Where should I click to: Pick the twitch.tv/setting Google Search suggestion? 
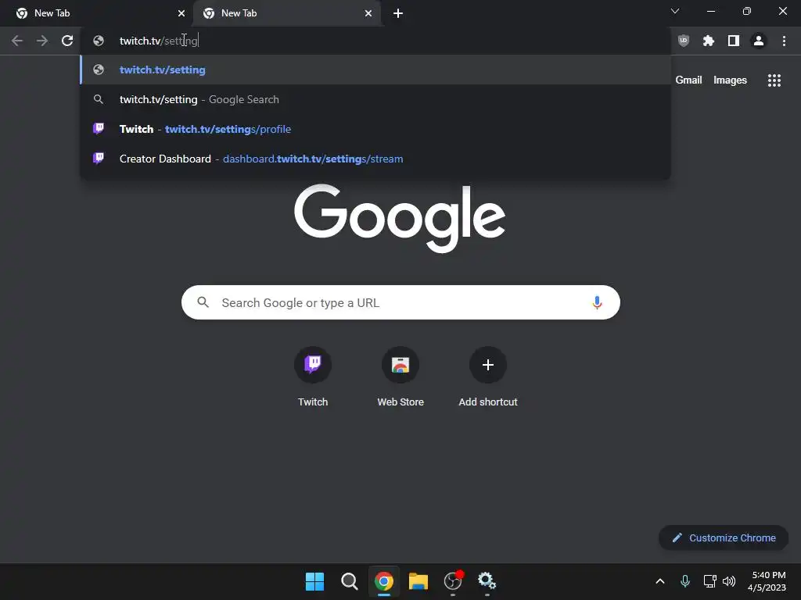375,99
